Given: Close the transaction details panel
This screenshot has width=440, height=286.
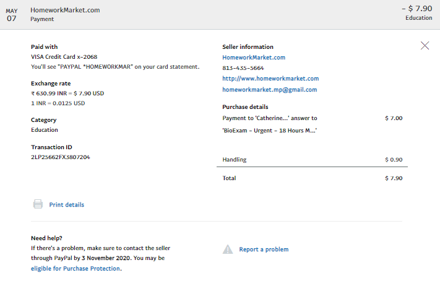Looking at the screenshot, I should (x=425, y=45).
